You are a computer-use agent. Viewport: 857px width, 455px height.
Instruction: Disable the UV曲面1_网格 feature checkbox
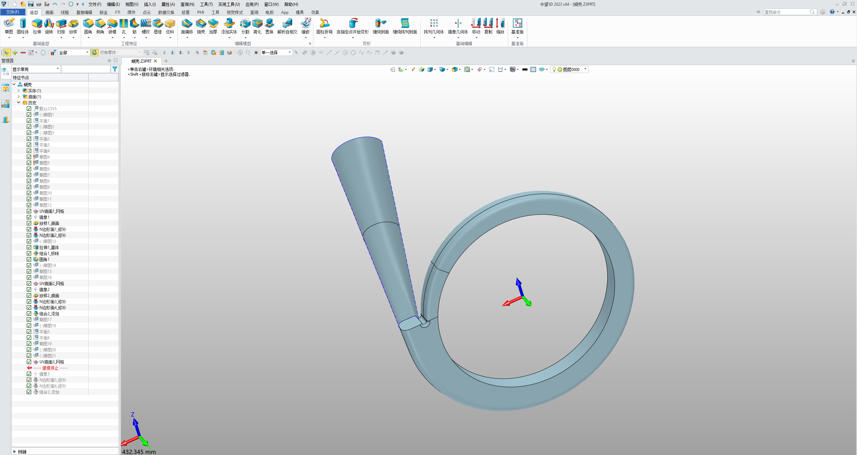pos(29,211)
